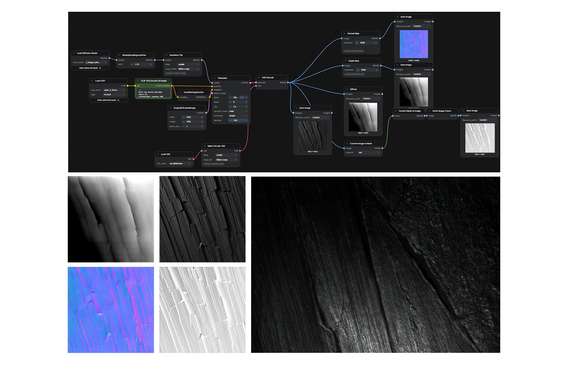Click the plus button for KSampler steps
Screen dimensions: 568x365
pyautogui.click(x=246, y=102)
